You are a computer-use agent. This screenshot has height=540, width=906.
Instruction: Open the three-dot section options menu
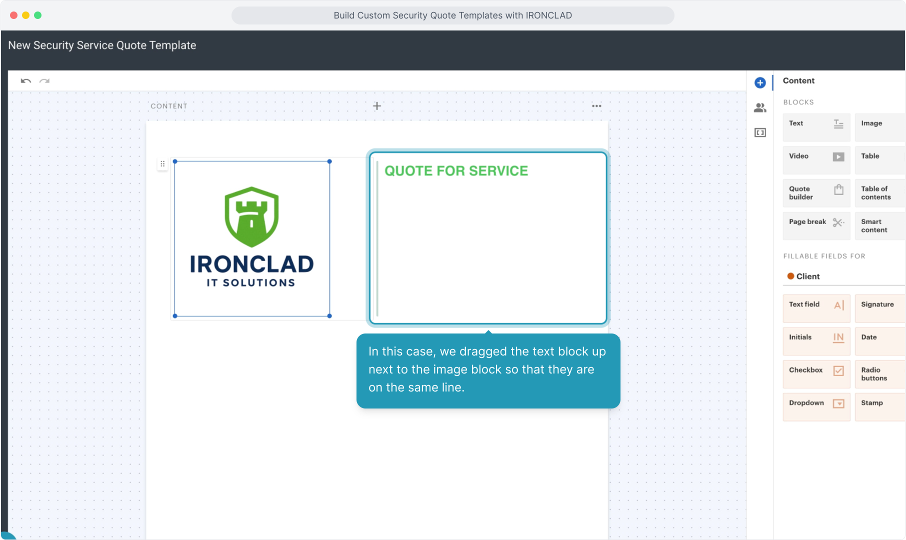(x=596, y=106)
